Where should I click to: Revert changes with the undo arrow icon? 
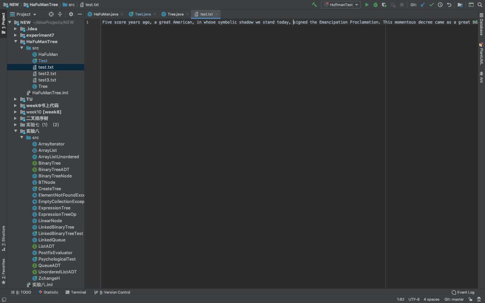pyautogui.click(x=449, y=5)
